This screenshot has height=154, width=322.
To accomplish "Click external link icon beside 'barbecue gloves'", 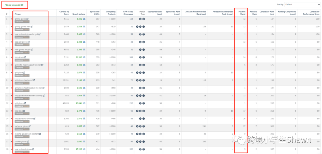I will (30, 126).
